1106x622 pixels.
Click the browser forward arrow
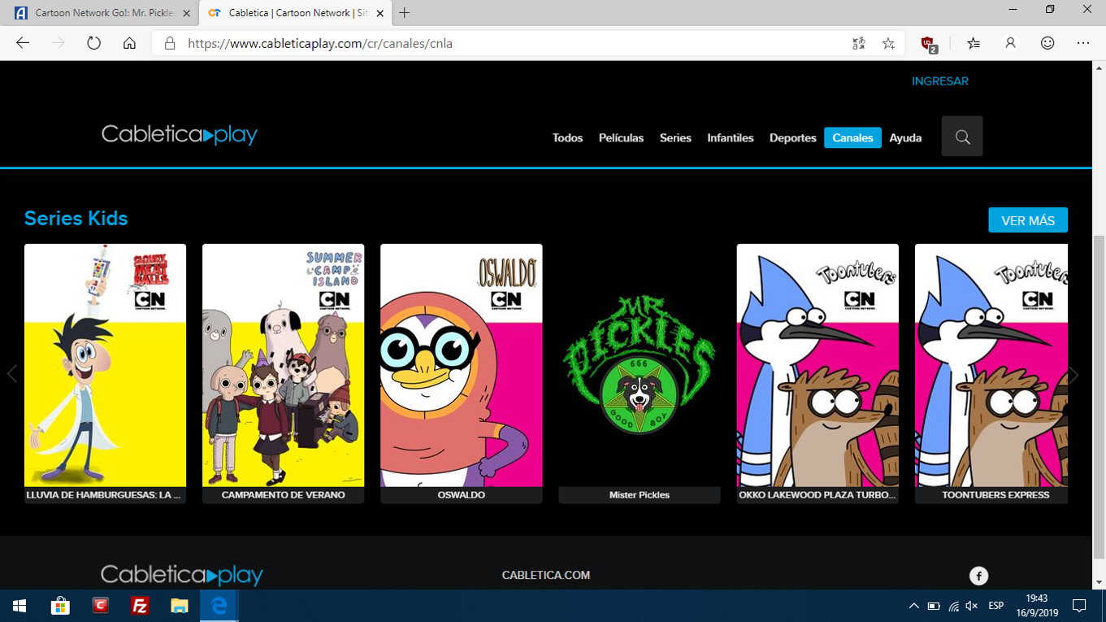coord(59,43)
